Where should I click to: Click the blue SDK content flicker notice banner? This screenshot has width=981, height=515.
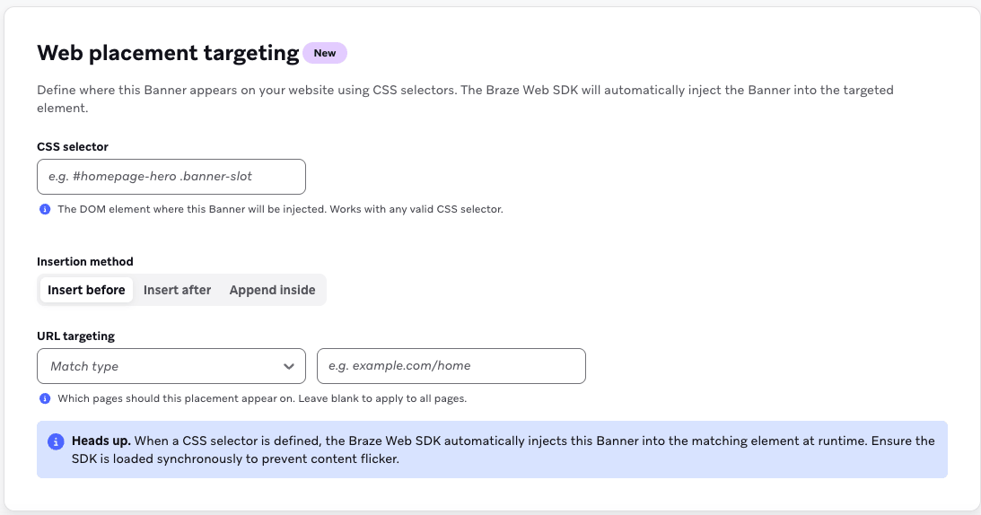coord(493,450)
